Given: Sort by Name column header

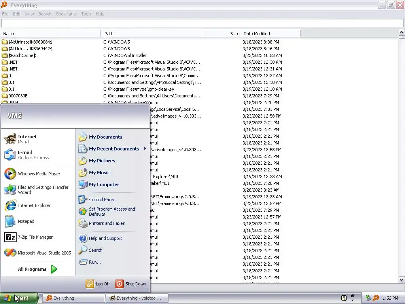Looking at the screenshot, I should pos(50,34).
